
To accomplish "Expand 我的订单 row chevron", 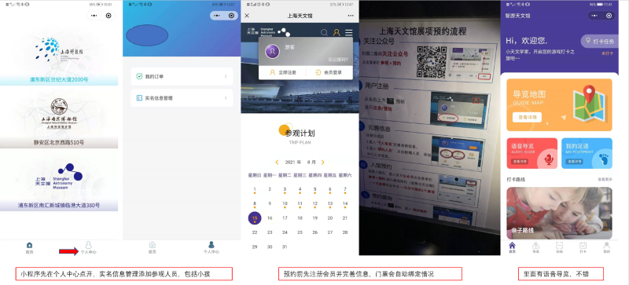I will point(226,76).
